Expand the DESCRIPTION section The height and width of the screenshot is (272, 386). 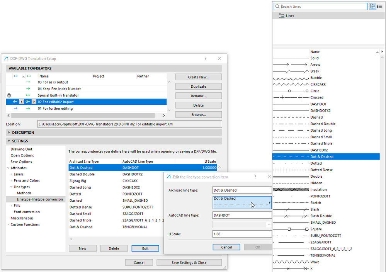[9, 133]
